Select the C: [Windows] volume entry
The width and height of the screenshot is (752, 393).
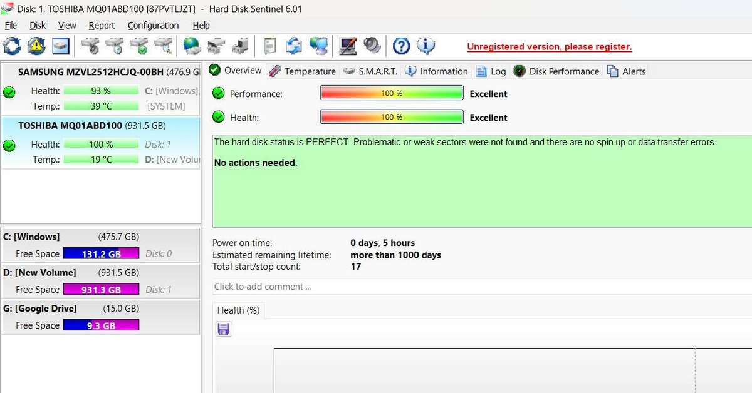click(x=100, y=245)
